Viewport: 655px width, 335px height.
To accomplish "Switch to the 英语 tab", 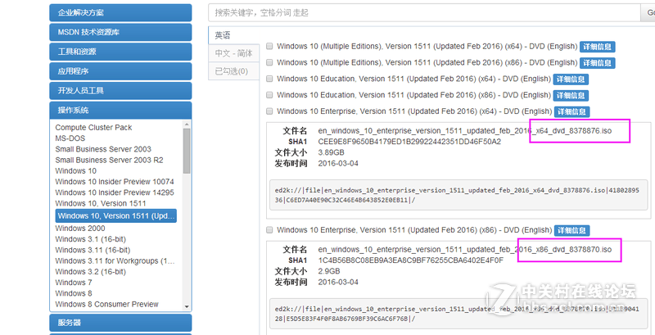I will (233, 35).
